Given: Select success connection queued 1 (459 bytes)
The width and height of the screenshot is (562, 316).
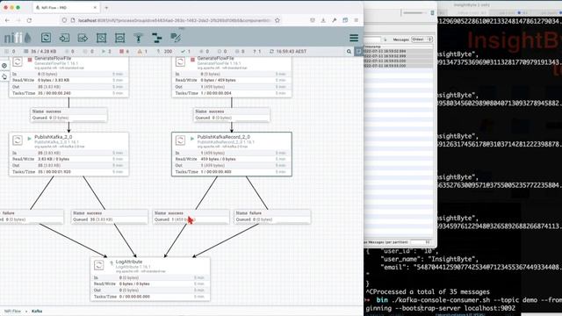Looking at the screenshot, I should (191, 217).
